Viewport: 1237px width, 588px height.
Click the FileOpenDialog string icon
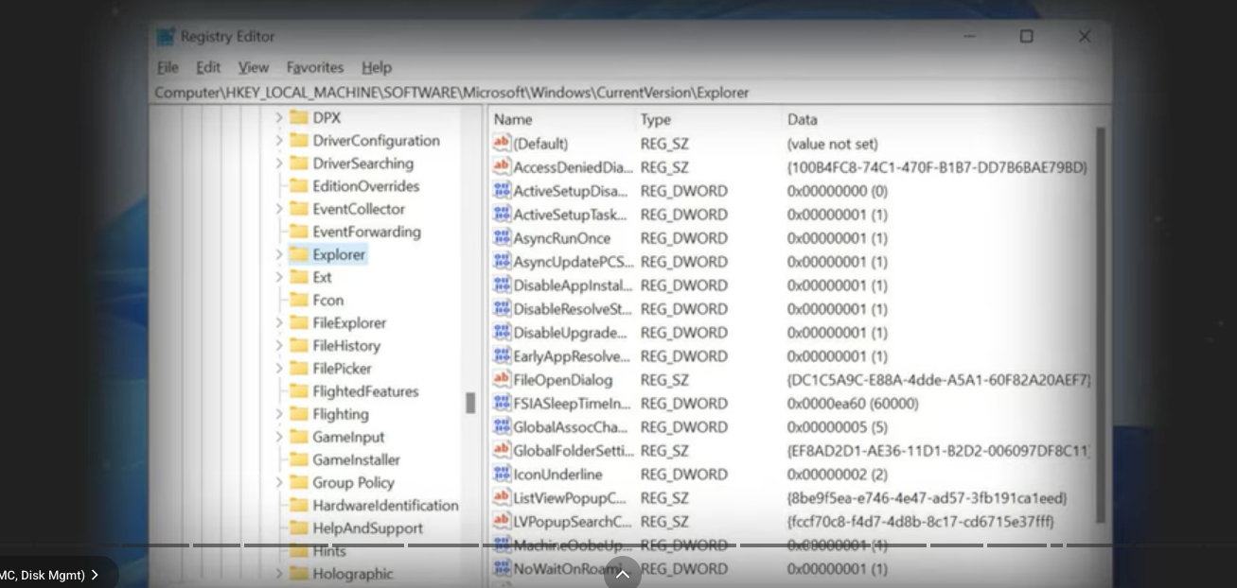(x=502, y=379)
